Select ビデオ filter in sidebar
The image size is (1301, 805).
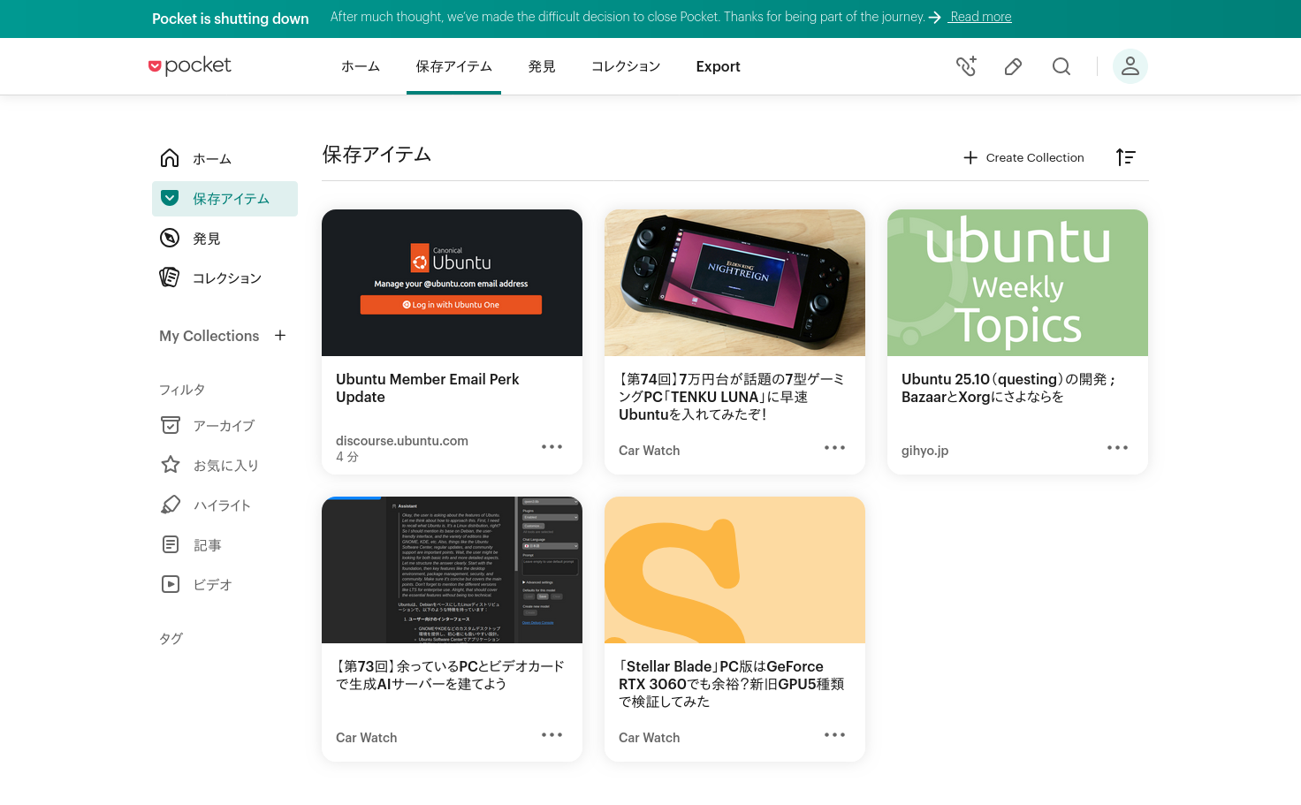point(212,584)
